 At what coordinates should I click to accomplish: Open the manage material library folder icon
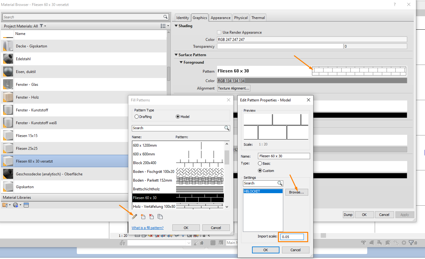point(5,205)
